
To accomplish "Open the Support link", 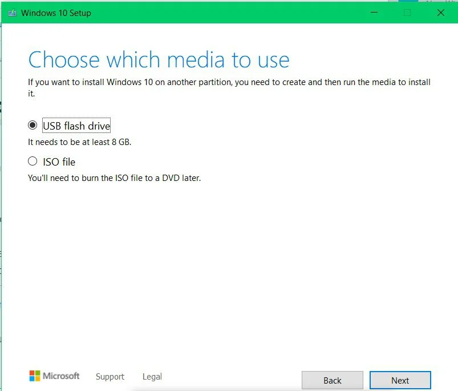I will point(110,376).
